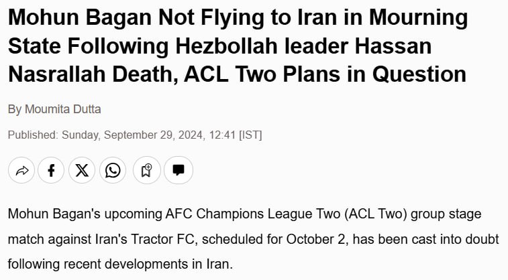Click the word 'Published:' label
508x280 pixels.
click(33, 135)
